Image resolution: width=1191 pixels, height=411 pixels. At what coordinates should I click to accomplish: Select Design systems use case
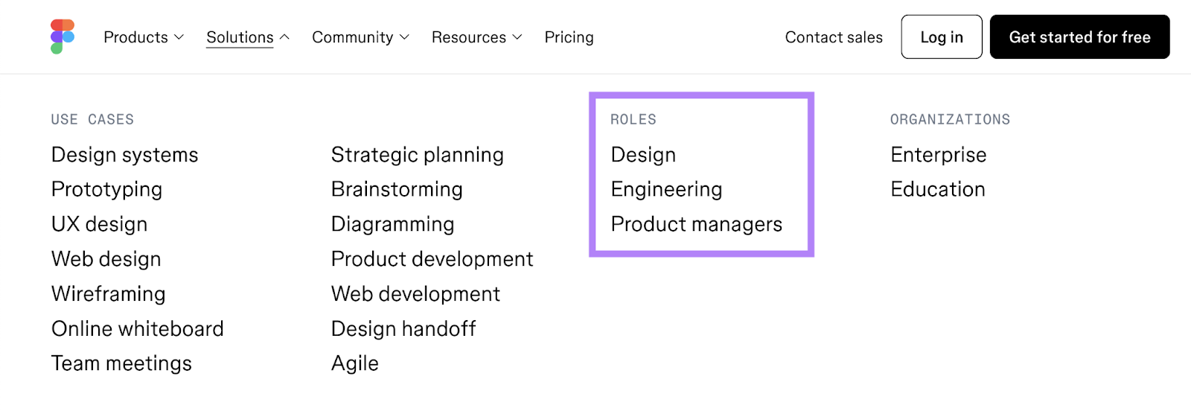(x=124, y=155)
